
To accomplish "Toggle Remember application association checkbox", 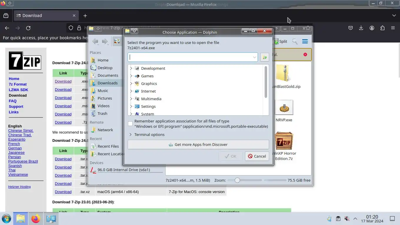I will [x=130, y=124].
